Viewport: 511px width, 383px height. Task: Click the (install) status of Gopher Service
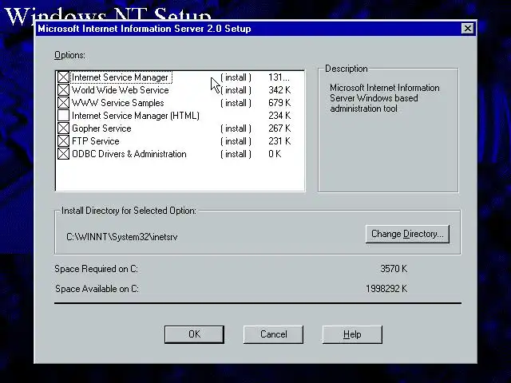tap(236, 128)
